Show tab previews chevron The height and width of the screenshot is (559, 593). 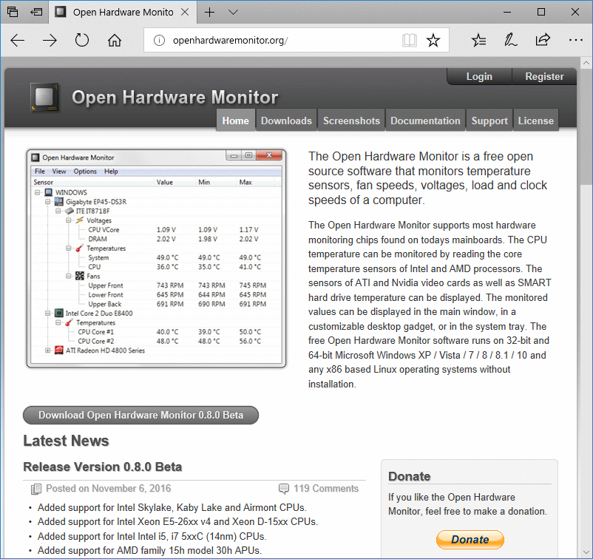[x=234, y=12]
